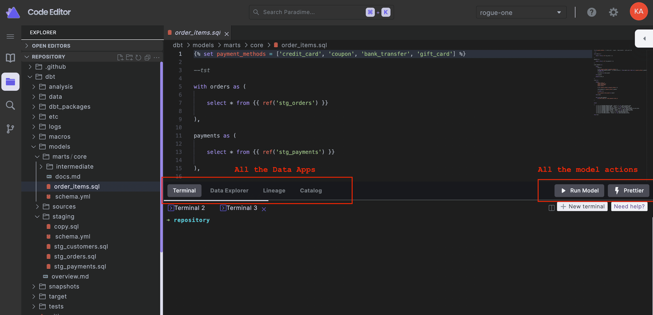Open the Source Control branch icon
Image resolution: width=653 pixels, height=315 pixels.
[10, 129]
